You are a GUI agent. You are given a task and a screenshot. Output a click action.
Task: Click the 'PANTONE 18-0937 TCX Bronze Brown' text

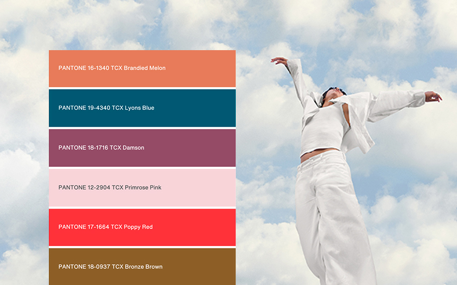click(x=110, y=267)
